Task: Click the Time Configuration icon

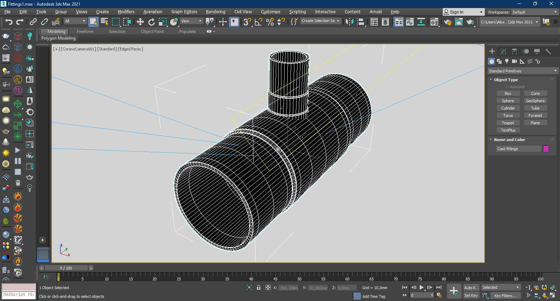Action: [439, 295]
